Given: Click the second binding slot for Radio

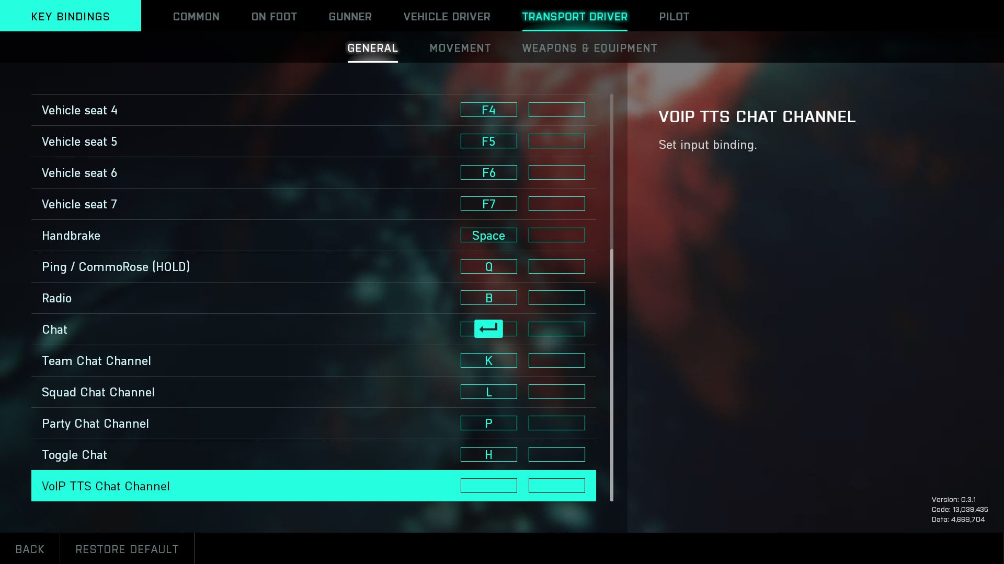Looking at the screenshot, I should (556, 298).
